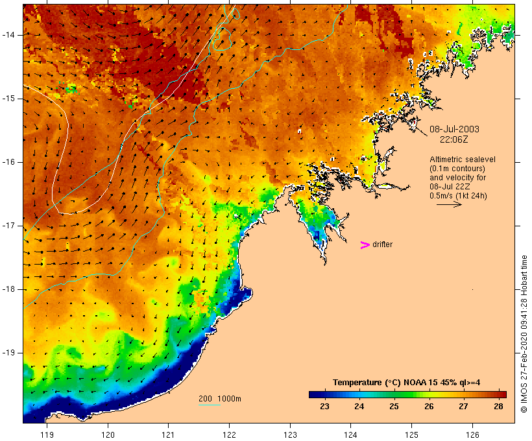Click the '(0.1m contours)' caption line
The height and width of the screenshot is (441, 532).
click(x=457, y=169)
